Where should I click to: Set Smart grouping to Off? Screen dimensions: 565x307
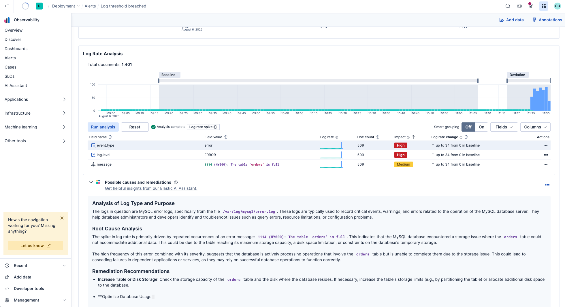468,127
